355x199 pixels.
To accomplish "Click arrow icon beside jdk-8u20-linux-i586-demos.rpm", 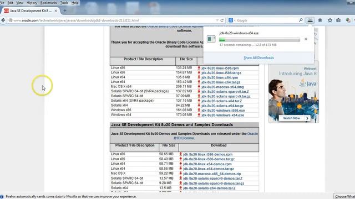I will coord(180,154).
